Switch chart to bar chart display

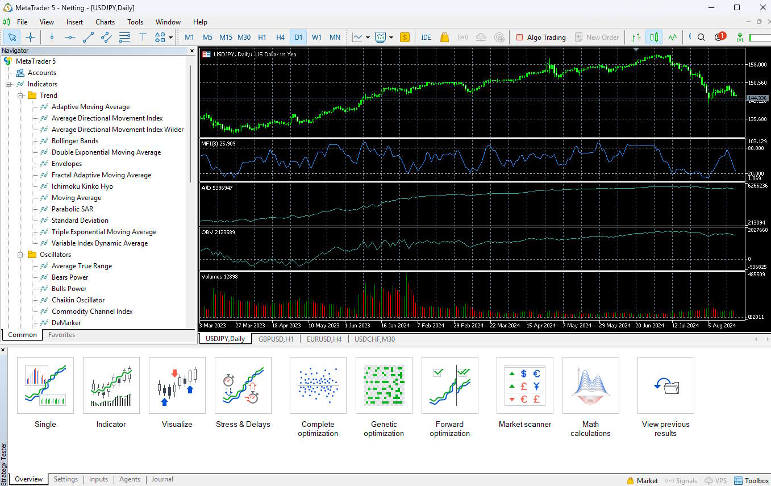(x=636, y=38)
